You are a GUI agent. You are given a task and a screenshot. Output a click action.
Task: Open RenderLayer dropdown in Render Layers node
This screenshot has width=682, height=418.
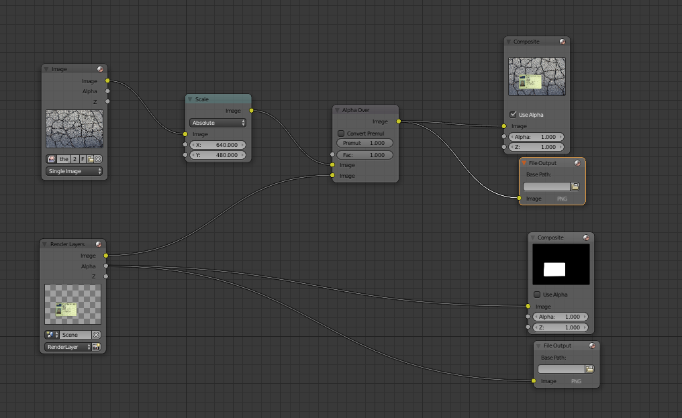(x=68, y=347)
